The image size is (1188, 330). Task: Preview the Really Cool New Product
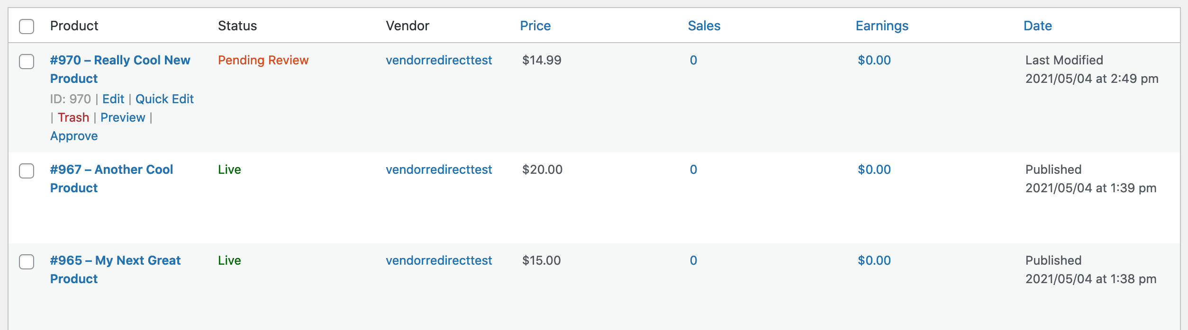[x=123, y=117]
